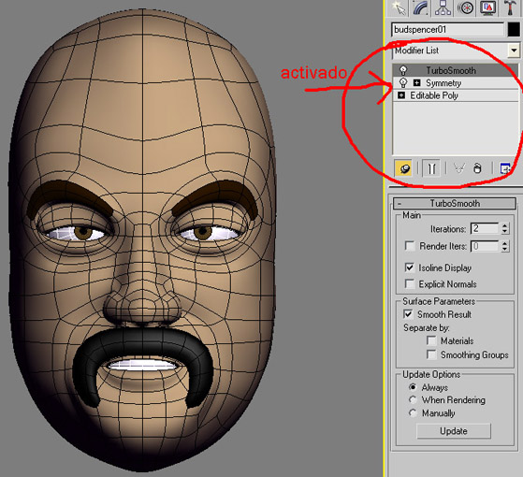
Task: Click the Update button
Action: [454, 431]
